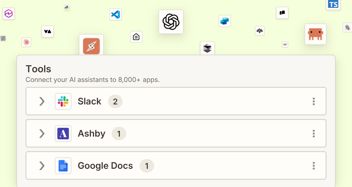Click the dark cube icon

[207, 48]
